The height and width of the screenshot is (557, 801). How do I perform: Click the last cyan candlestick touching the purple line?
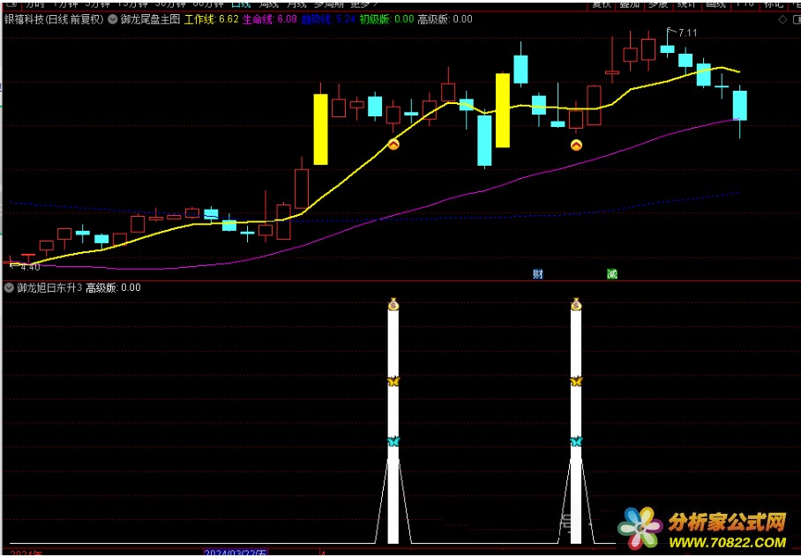click(740, 106)
